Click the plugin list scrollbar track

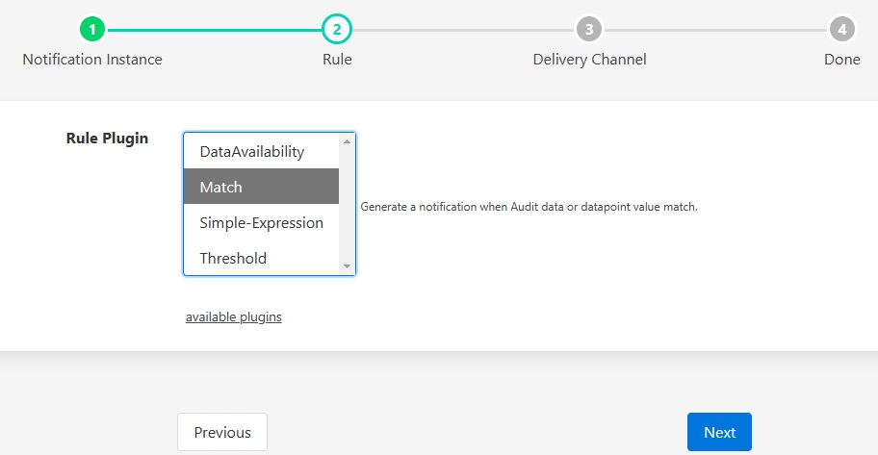tap(347, 204)
